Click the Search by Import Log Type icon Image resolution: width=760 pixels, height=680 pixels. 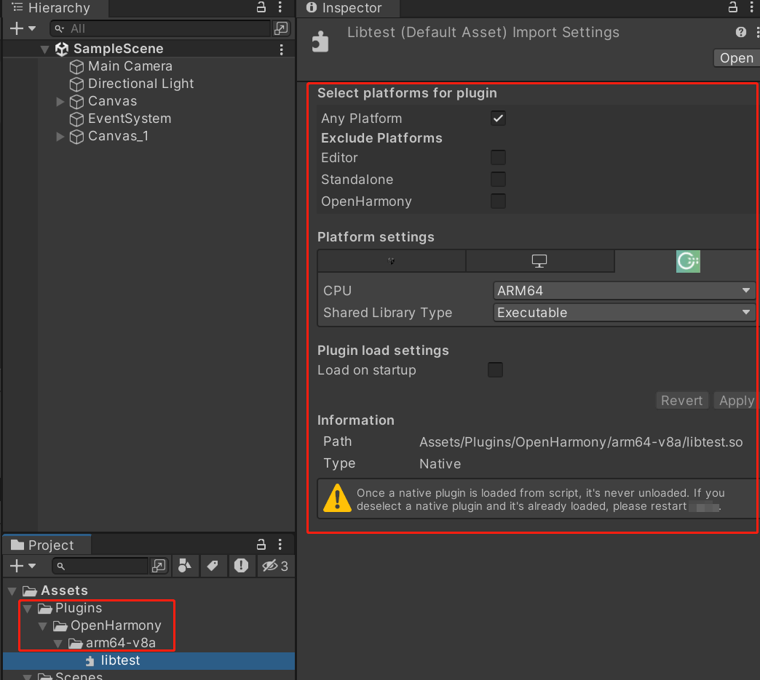coord(242,565)
